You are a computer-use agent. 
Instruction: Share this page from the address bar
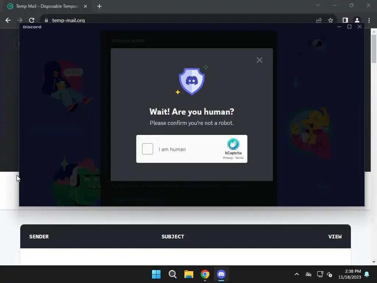click(x=319, y=21)
